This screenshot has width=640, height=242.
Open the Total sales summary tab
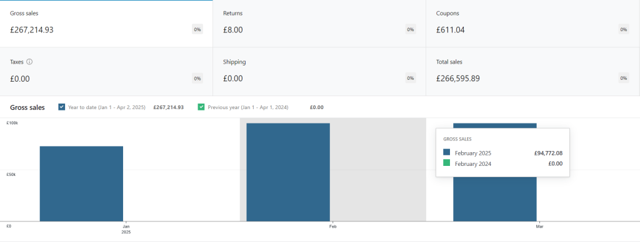(x=532, y=72)
